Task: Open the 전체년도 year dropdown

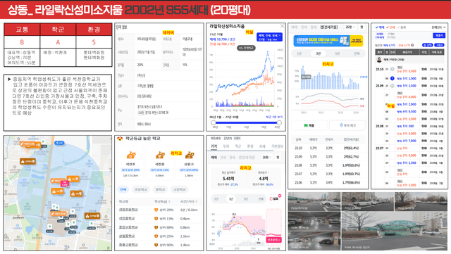Action: tap(438, 27)
